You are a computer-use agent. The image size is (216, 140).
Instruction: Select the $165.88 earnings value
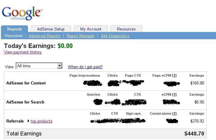click(197, 83)
